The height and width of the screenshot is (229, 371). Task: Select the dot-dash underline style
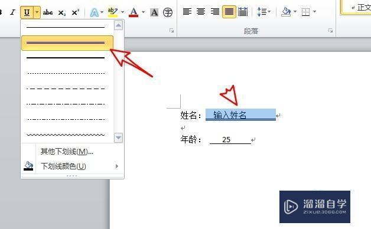(66, 104)
